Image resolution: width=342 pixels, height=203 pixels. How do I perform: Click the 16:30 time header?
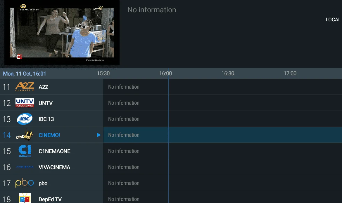(228, 73)
